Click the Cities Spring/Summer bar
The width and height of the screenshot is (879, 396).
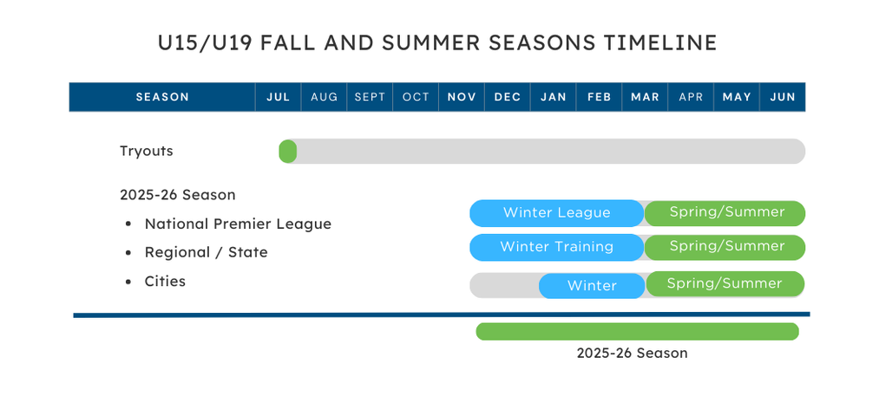(x=725, y=284)
